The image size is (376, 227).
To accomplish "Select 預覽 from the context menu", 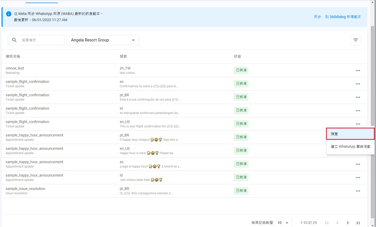I will point(350,134).
